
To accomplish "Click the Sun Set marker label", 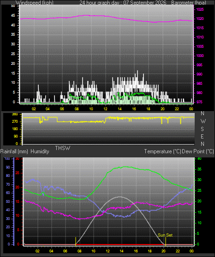I will pyautogui.click(x=165, y=235).
